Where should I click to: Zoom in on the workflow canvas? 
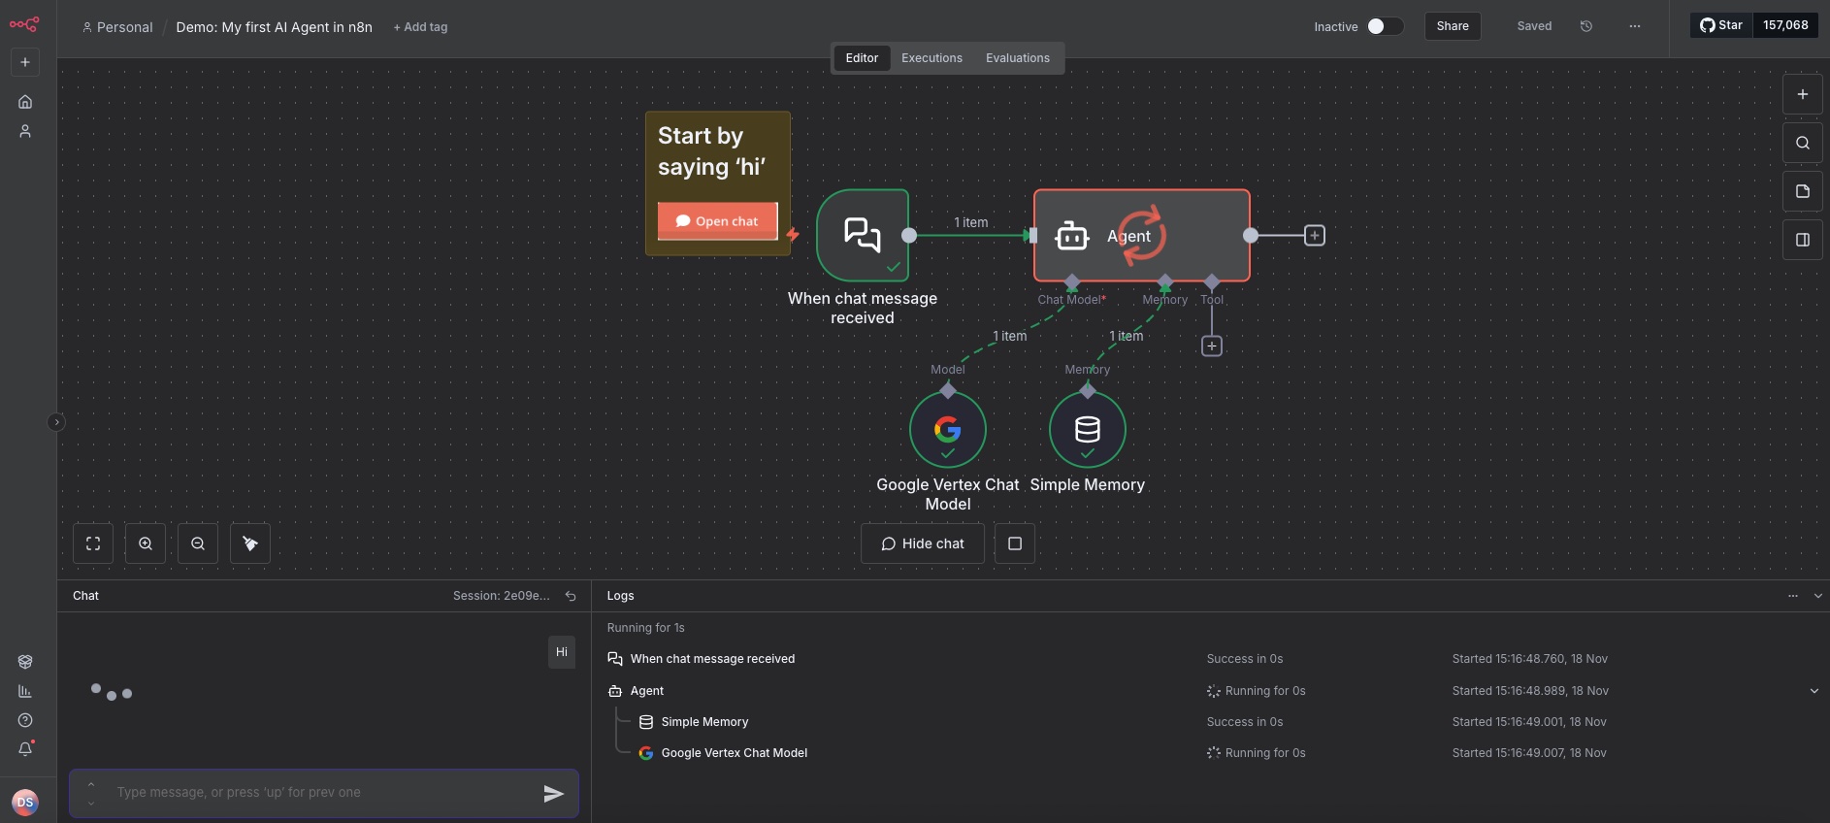point(146,543)
